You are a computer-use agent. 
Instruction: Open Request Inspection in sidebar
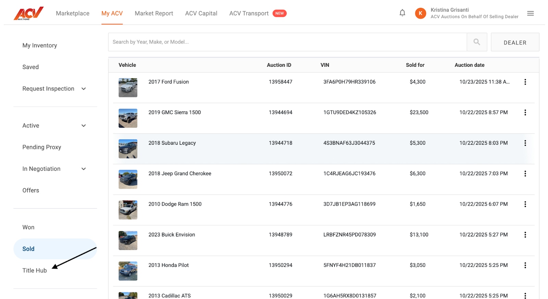pyautogui.click(x=48, y=89)
